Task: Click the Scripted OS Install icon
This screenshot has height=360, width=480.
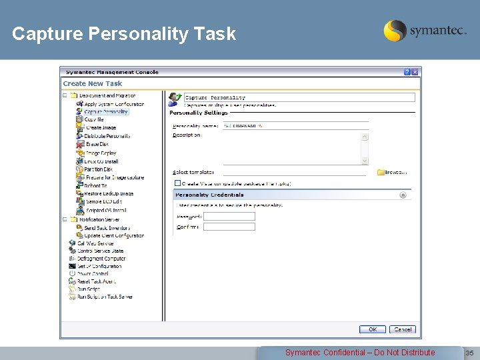Action: [x=80, y=210]
